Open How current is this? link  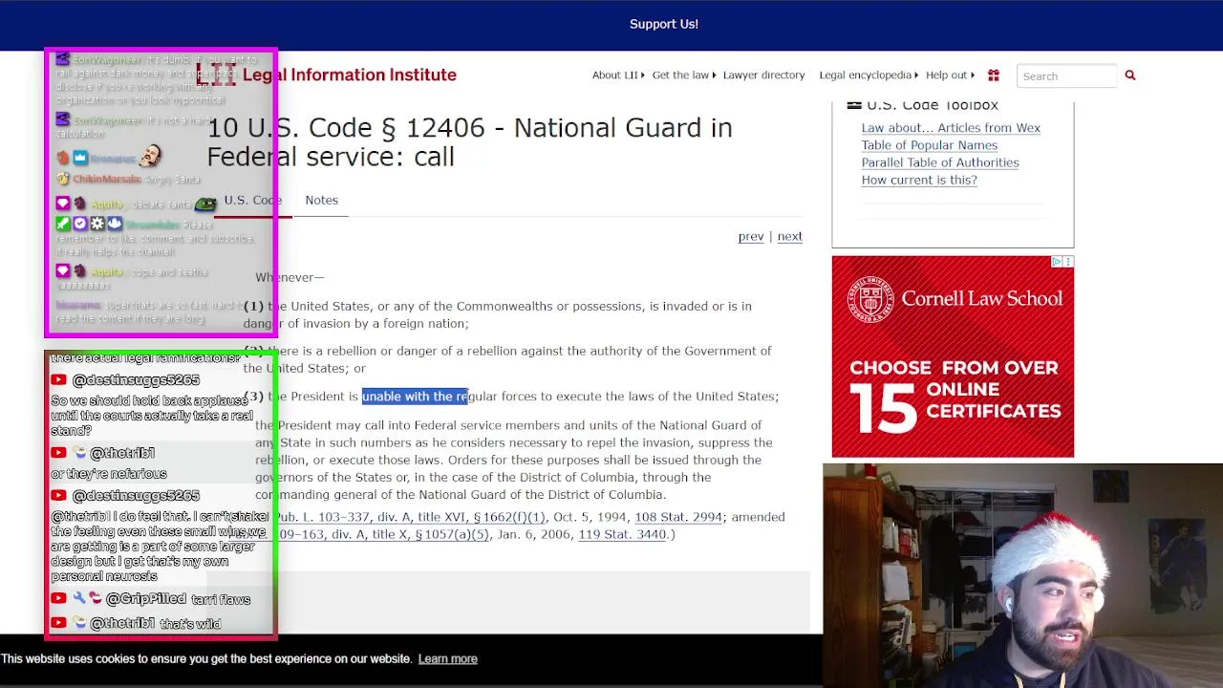tap(919, 180)
